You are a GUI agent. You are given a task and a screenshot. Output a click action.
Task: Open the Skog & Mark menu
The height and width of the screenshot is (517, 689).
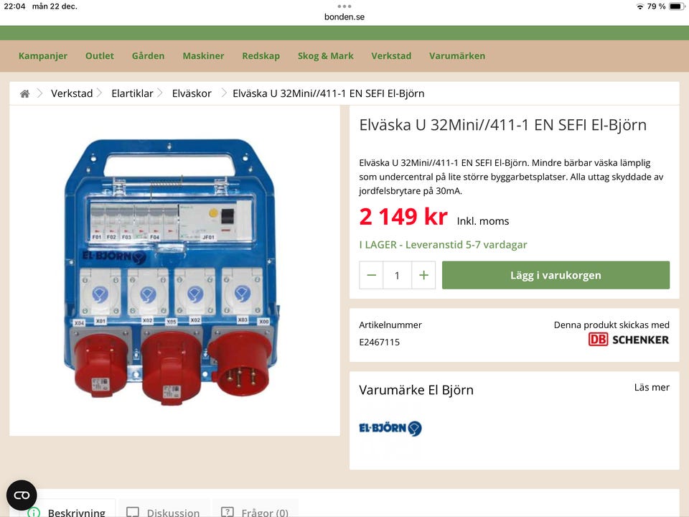tap(326, 56)
